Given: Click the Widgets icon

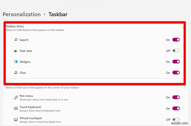Looking at the screenshot, I should (x=16, y=62).
